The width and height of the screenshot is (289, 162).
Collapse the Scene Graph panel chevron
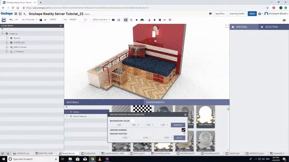click(x=61, y=26)
